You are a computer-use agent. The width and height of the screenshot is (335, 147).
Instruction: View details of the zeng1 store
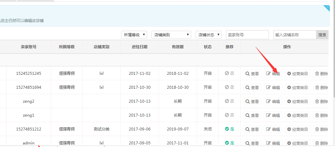click(x=252, y=115)
